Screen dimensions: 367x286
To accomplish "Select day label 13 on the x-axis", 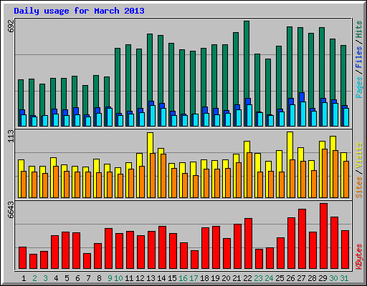I will 151,278.
